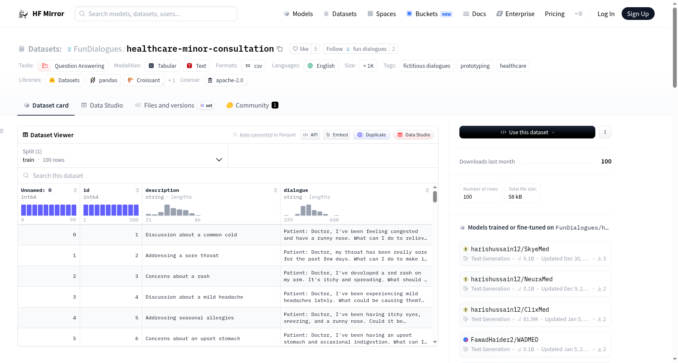Open the apache-2.0 license tag

pyautogui.click(x=226, y=80)
